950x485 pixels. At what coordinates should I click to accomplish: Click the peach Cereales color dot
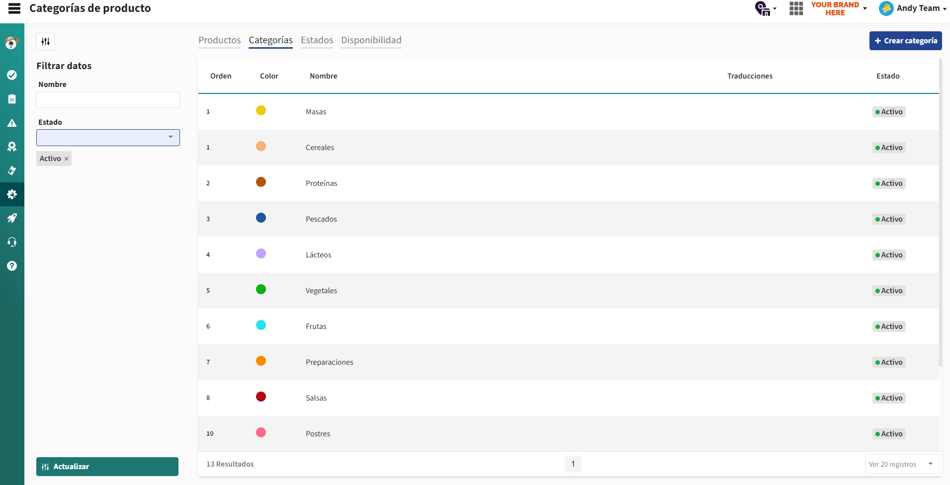pos(261,146)
